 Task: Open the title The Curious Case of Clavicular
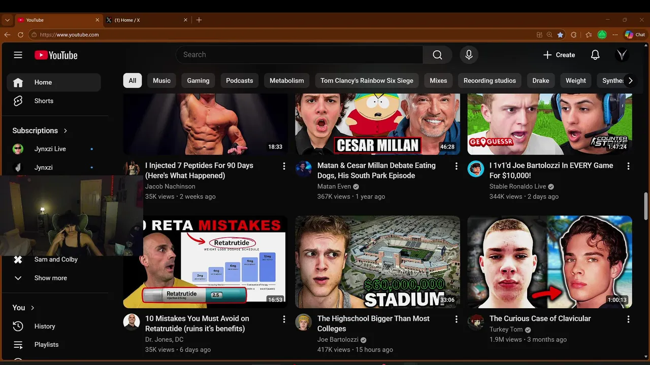coord(540,318)
